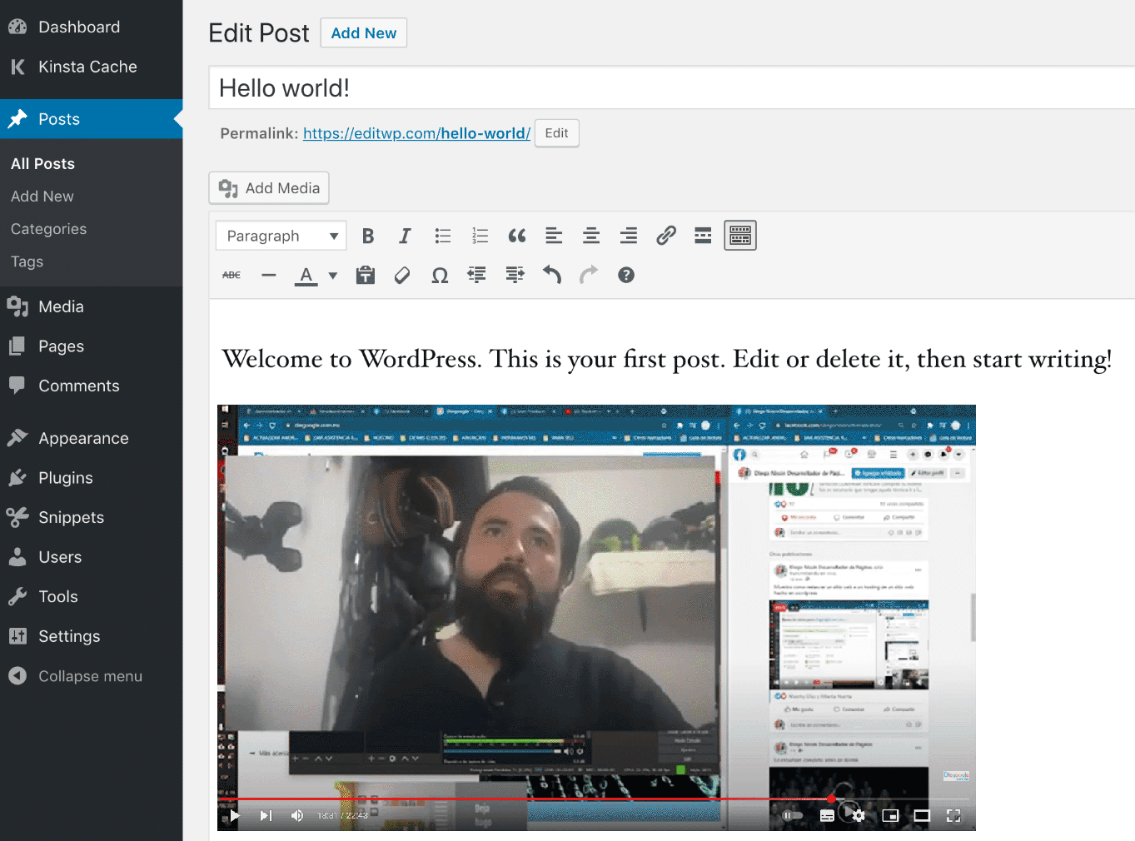Align text center
This screenshot has width=1135, height=841.
pos(591,236)
